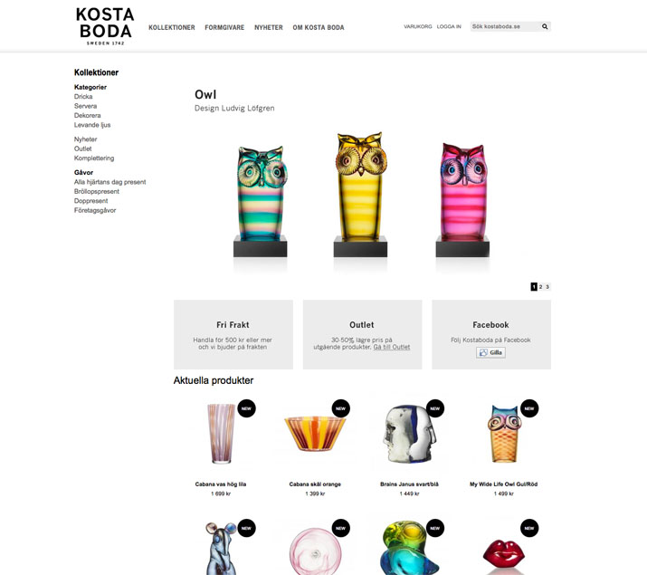
Task: Click the search magnifier icon
Action: point(545,26)
